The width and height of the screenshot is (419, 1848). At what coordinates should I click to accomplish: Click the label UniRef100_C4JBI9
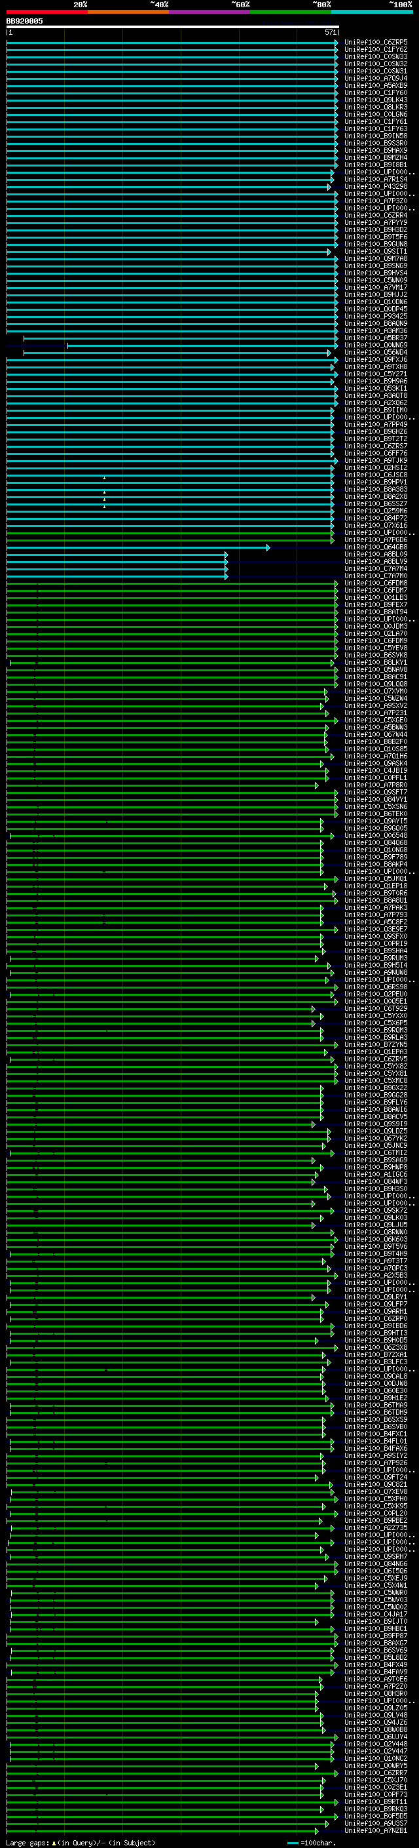(x=376, y=770)
